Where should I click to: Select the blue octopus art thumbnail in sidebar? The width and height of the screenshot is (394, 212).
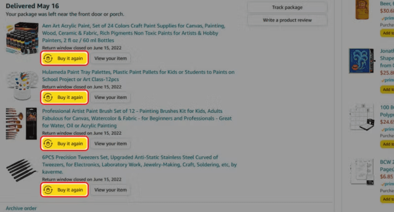(361, 61)
